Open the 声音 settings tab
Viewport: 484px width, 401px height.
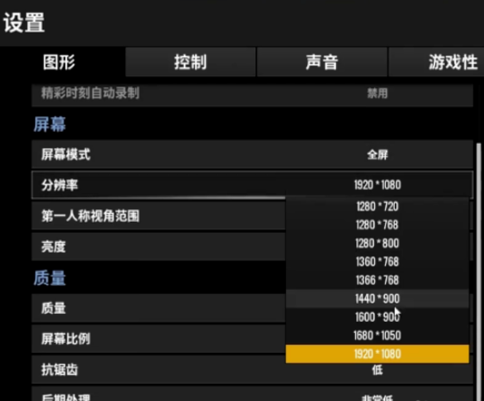click(322, 62)
